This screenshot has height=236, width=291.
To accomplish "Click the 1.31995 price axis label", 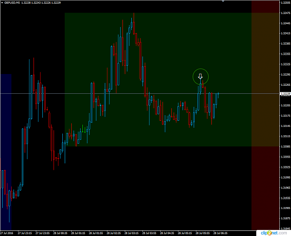I will click(286, 177).
